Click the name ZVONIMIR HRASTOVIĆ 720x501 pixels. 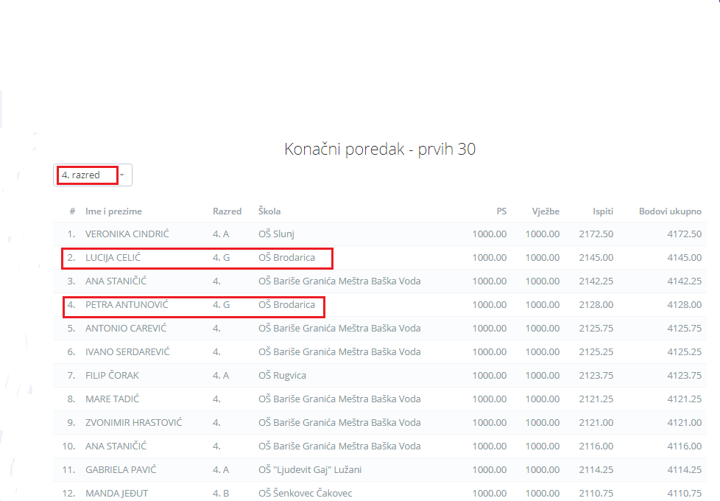point(134,422)
